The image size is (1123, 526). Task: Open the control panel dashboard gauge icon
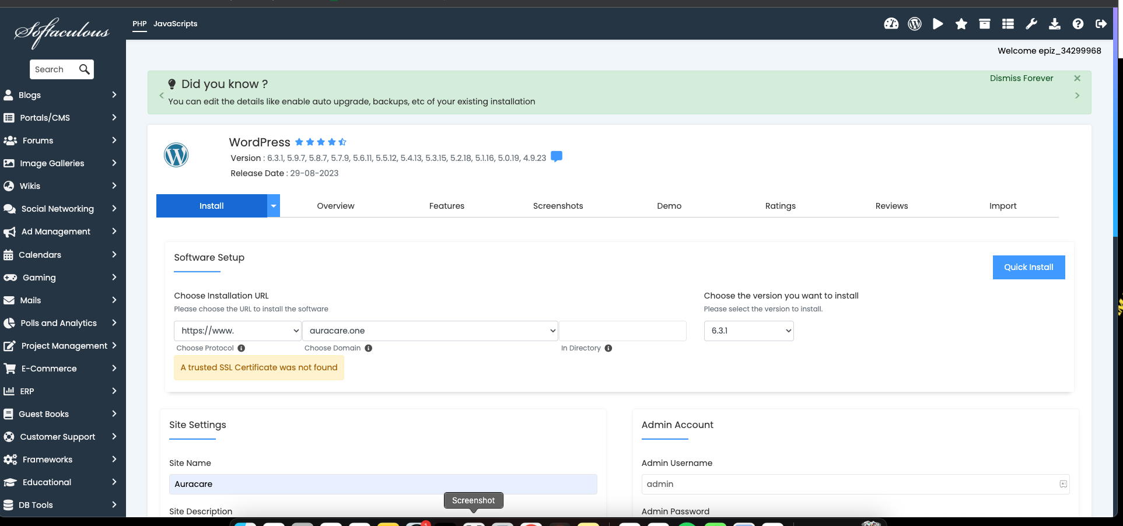click(891, 24)
